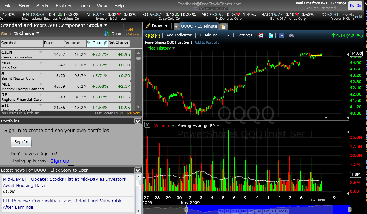Open the Alerts menu
This screenshot has height=214, width=367.
(x=42, y=6)
